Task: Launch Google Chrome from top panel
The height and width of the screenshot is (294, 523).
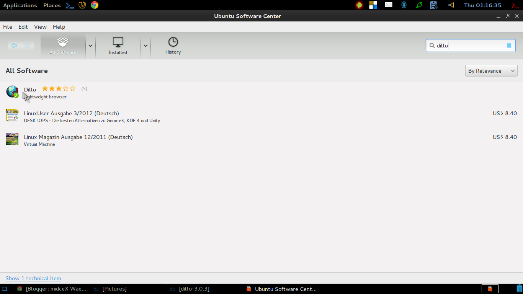Action: point(95,5)
